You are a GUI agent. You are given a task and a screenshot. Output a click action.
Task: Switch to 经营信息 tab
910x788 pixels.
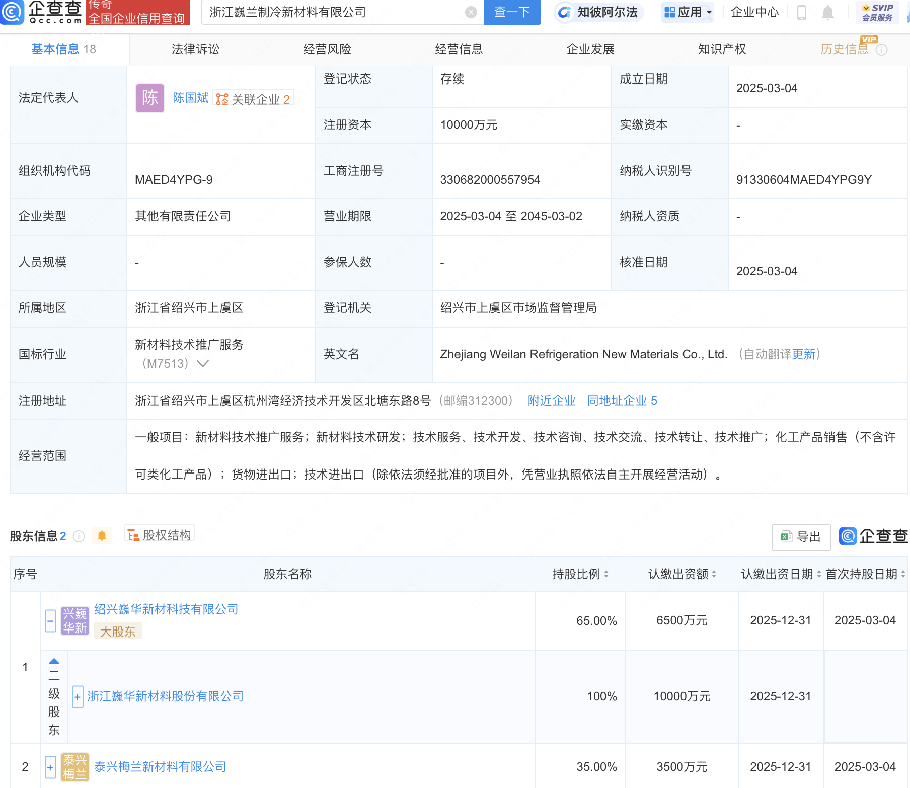tap(459, 49)
